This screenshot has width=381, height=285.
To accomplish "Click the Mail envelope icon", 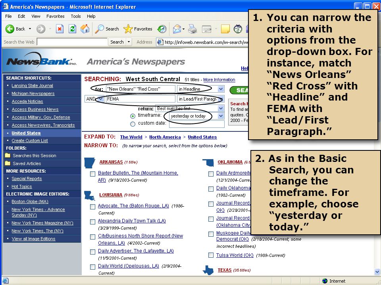I will [x=177, y=29].
